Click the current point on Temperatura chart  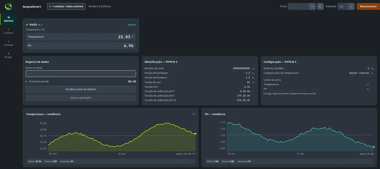tap(195, 134)
